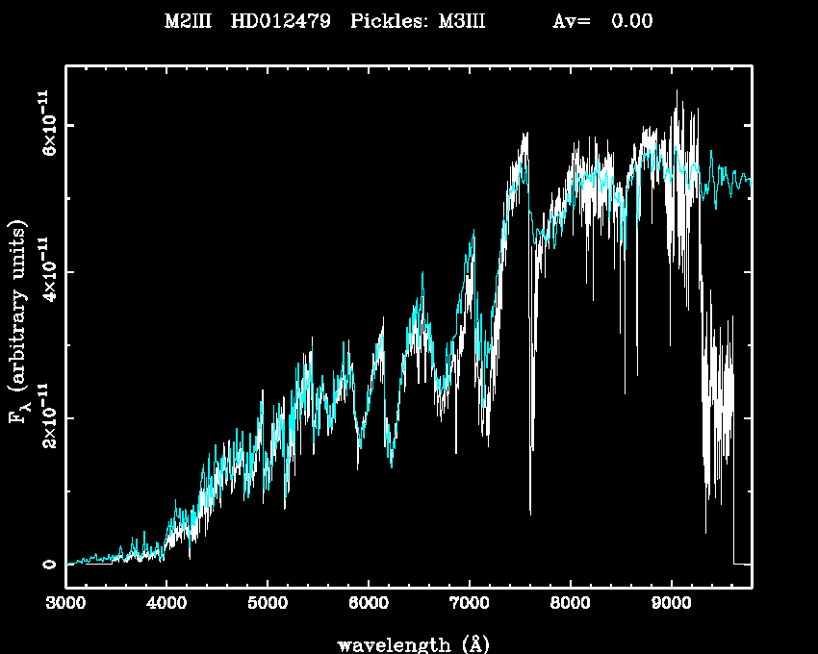The height and width of the screenshot is (654, 818).
Task: Click the 3000 x-axis tick label
Action: point(65,604)
